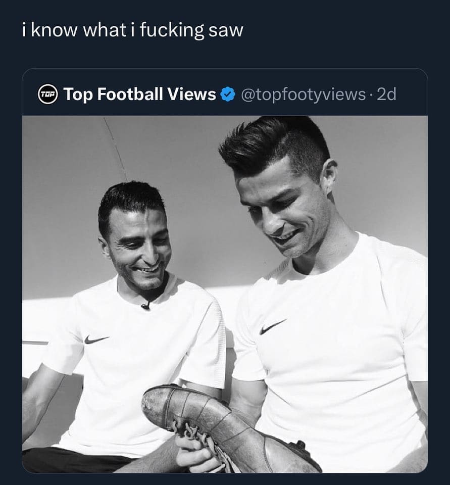Click the blue verified badge
Viewport: 450px width, 485px height.
click(228, 94)
